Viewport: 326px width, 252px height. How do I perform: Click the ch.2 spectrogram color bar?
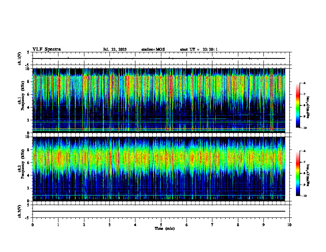click(298, 173)
